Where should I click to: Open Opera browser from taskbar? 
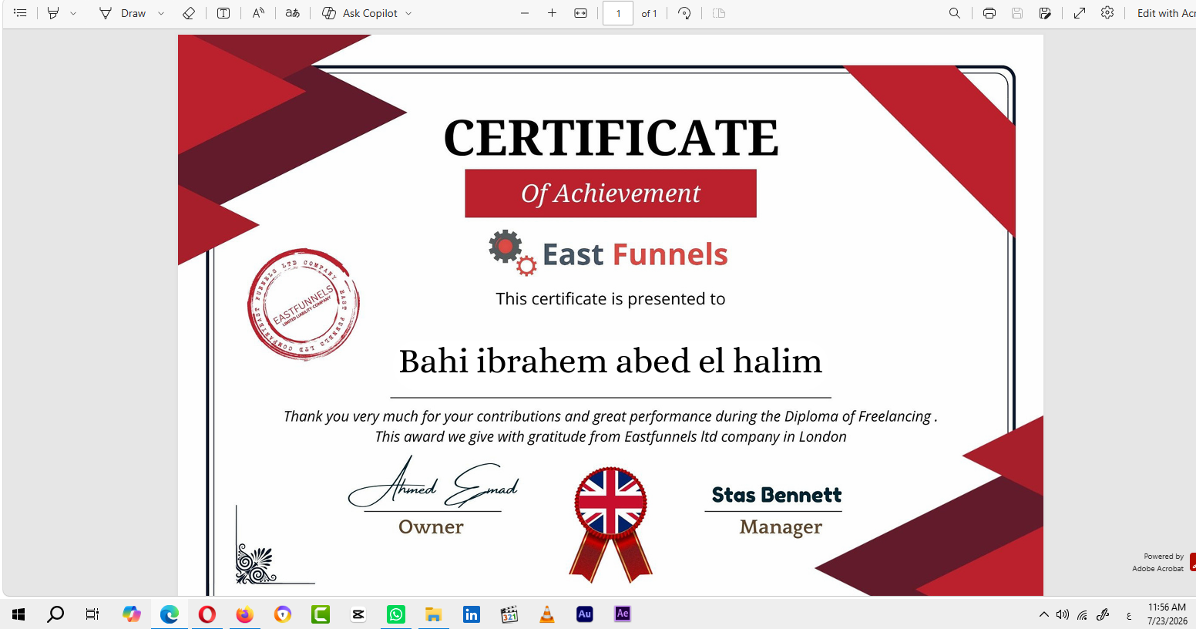click(207, 614)
